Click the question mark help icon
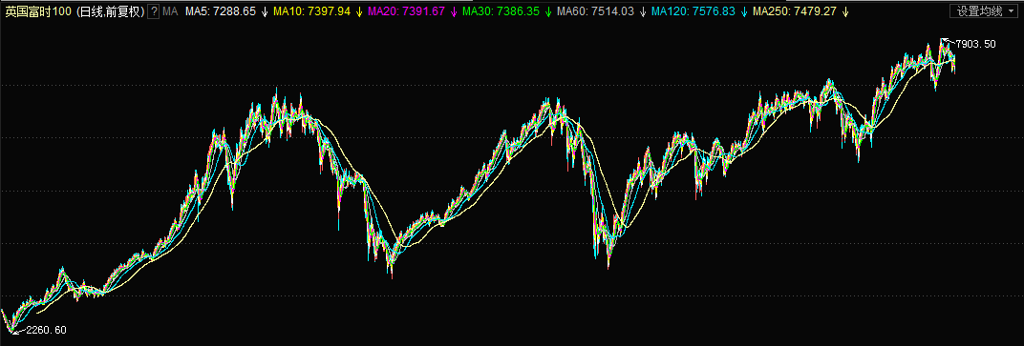 [153, 11]
